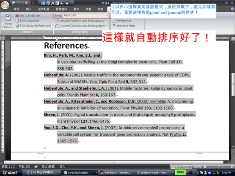Click the Insert Citation magnifier icon
Screen dimensions: 235x176
(8, 18)
